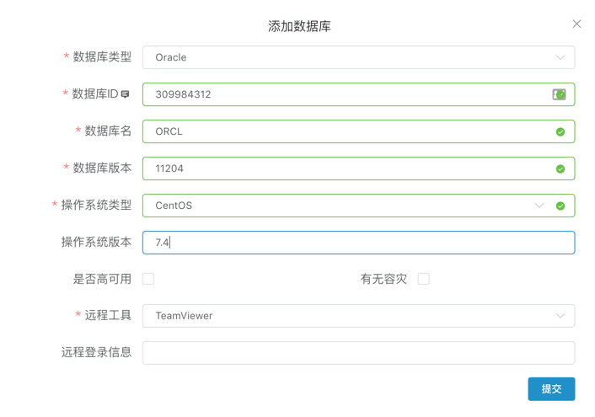
Task: Click the green checkmark in 数据库版本 field
Action: click(x=560, y=168)
